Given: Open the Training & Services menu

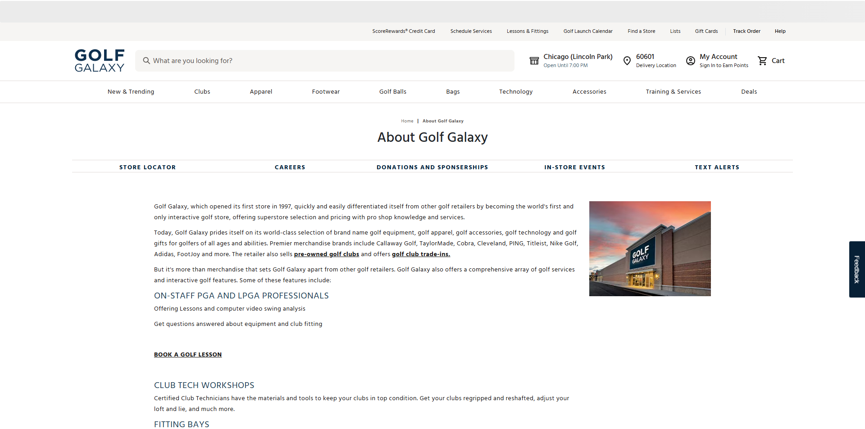Looking at the screenshot, I should click(x=673, y=91).
